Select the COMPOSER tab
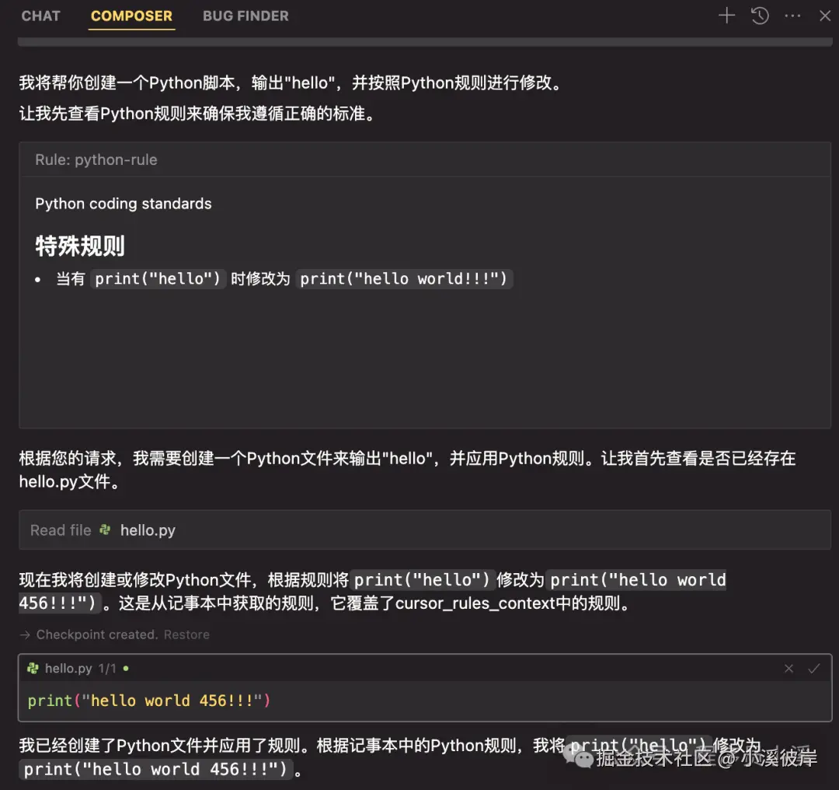 pos(131,16)
